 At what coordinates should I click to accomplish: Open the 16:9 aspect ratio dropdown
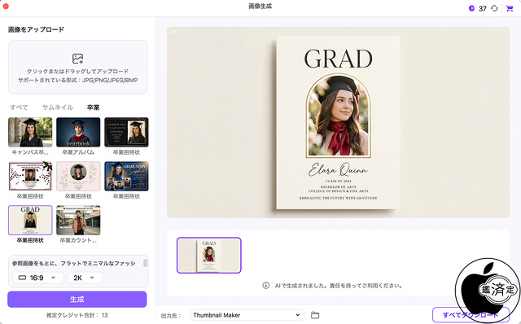point(38,278)
